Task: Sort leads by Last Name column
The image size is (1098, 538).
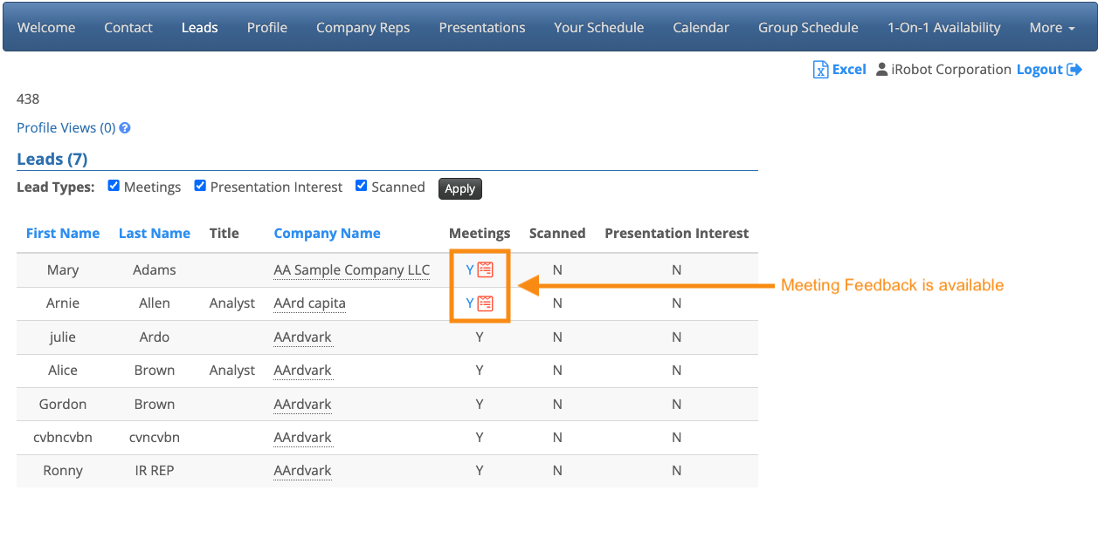Action: (x=155, y=233)
